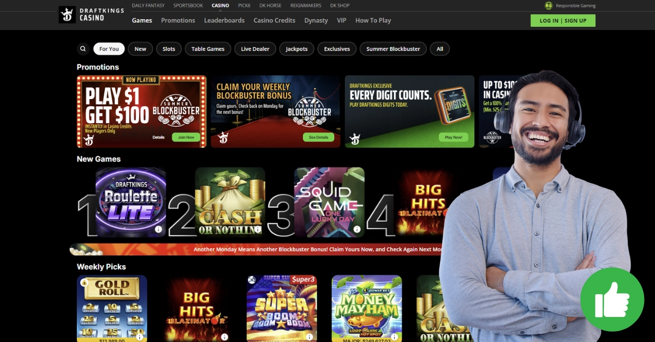Open info icon on Cash or Nothing tile
This screenshot has width=655, height=342.
[258, 229]
